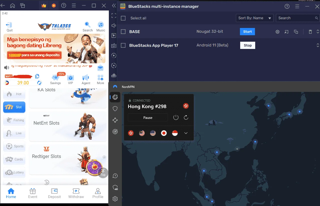Image resolution: width=320 pixels, height=206 pixels.
Task: Toggle fullscreen in BlueStacks side toolbar
Action: 114,16
